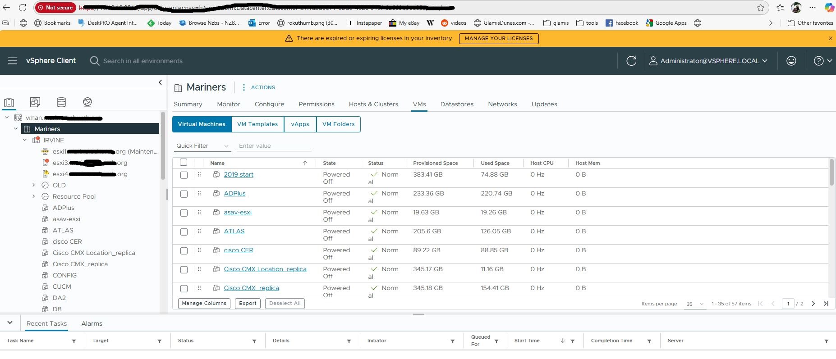Open the Cisco CMX Location_replica VM link
Image resolution: width=836 pixels, height=359 pixels.
pos(265,269)
